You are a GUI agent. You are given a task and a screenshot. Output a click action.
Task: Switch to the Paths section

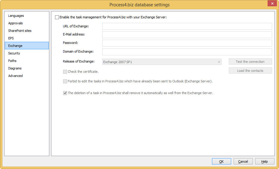tap(27, 61)
